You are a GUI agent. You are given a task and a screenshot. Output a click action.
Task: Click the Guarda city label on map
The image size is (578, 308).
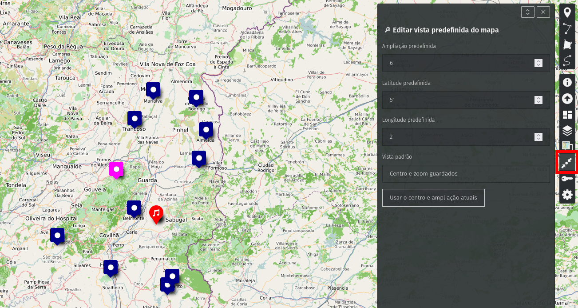[x=147, y=180]
